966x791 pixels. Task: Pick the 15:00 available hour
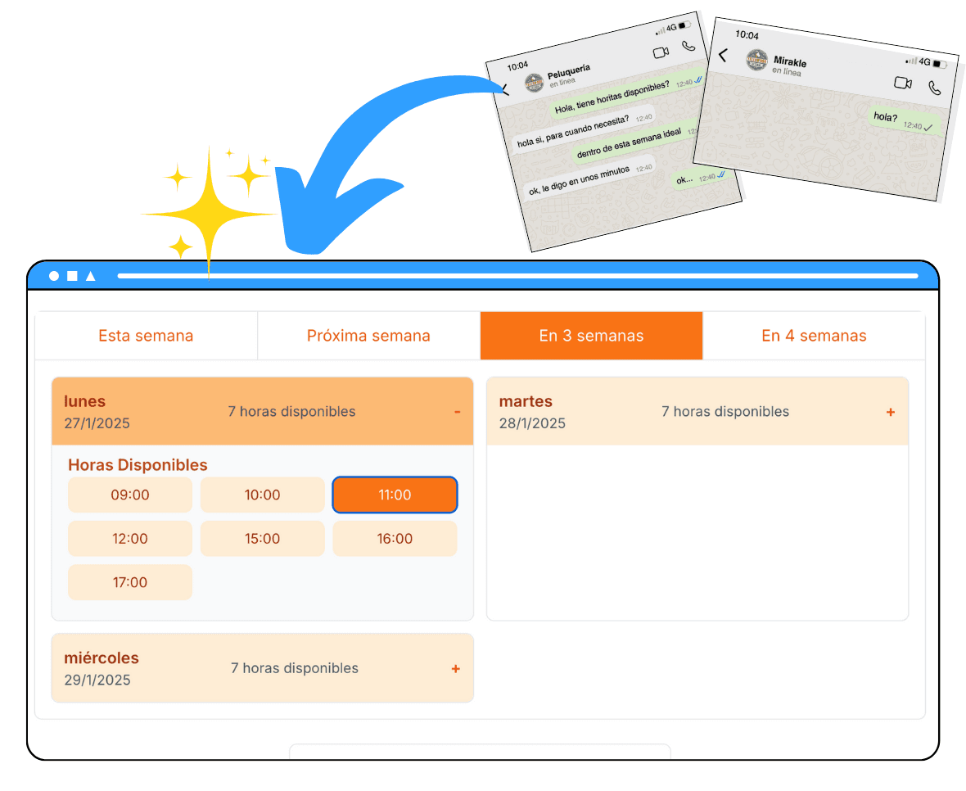[x=262, y=539]
